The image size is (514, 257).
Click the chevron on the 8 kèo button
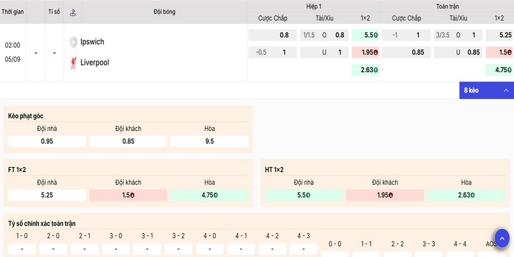(506, 91)
